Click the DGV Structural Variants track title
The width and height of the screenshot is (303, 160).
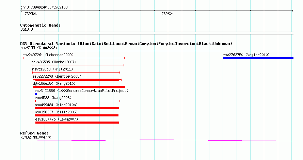(126, 44)
